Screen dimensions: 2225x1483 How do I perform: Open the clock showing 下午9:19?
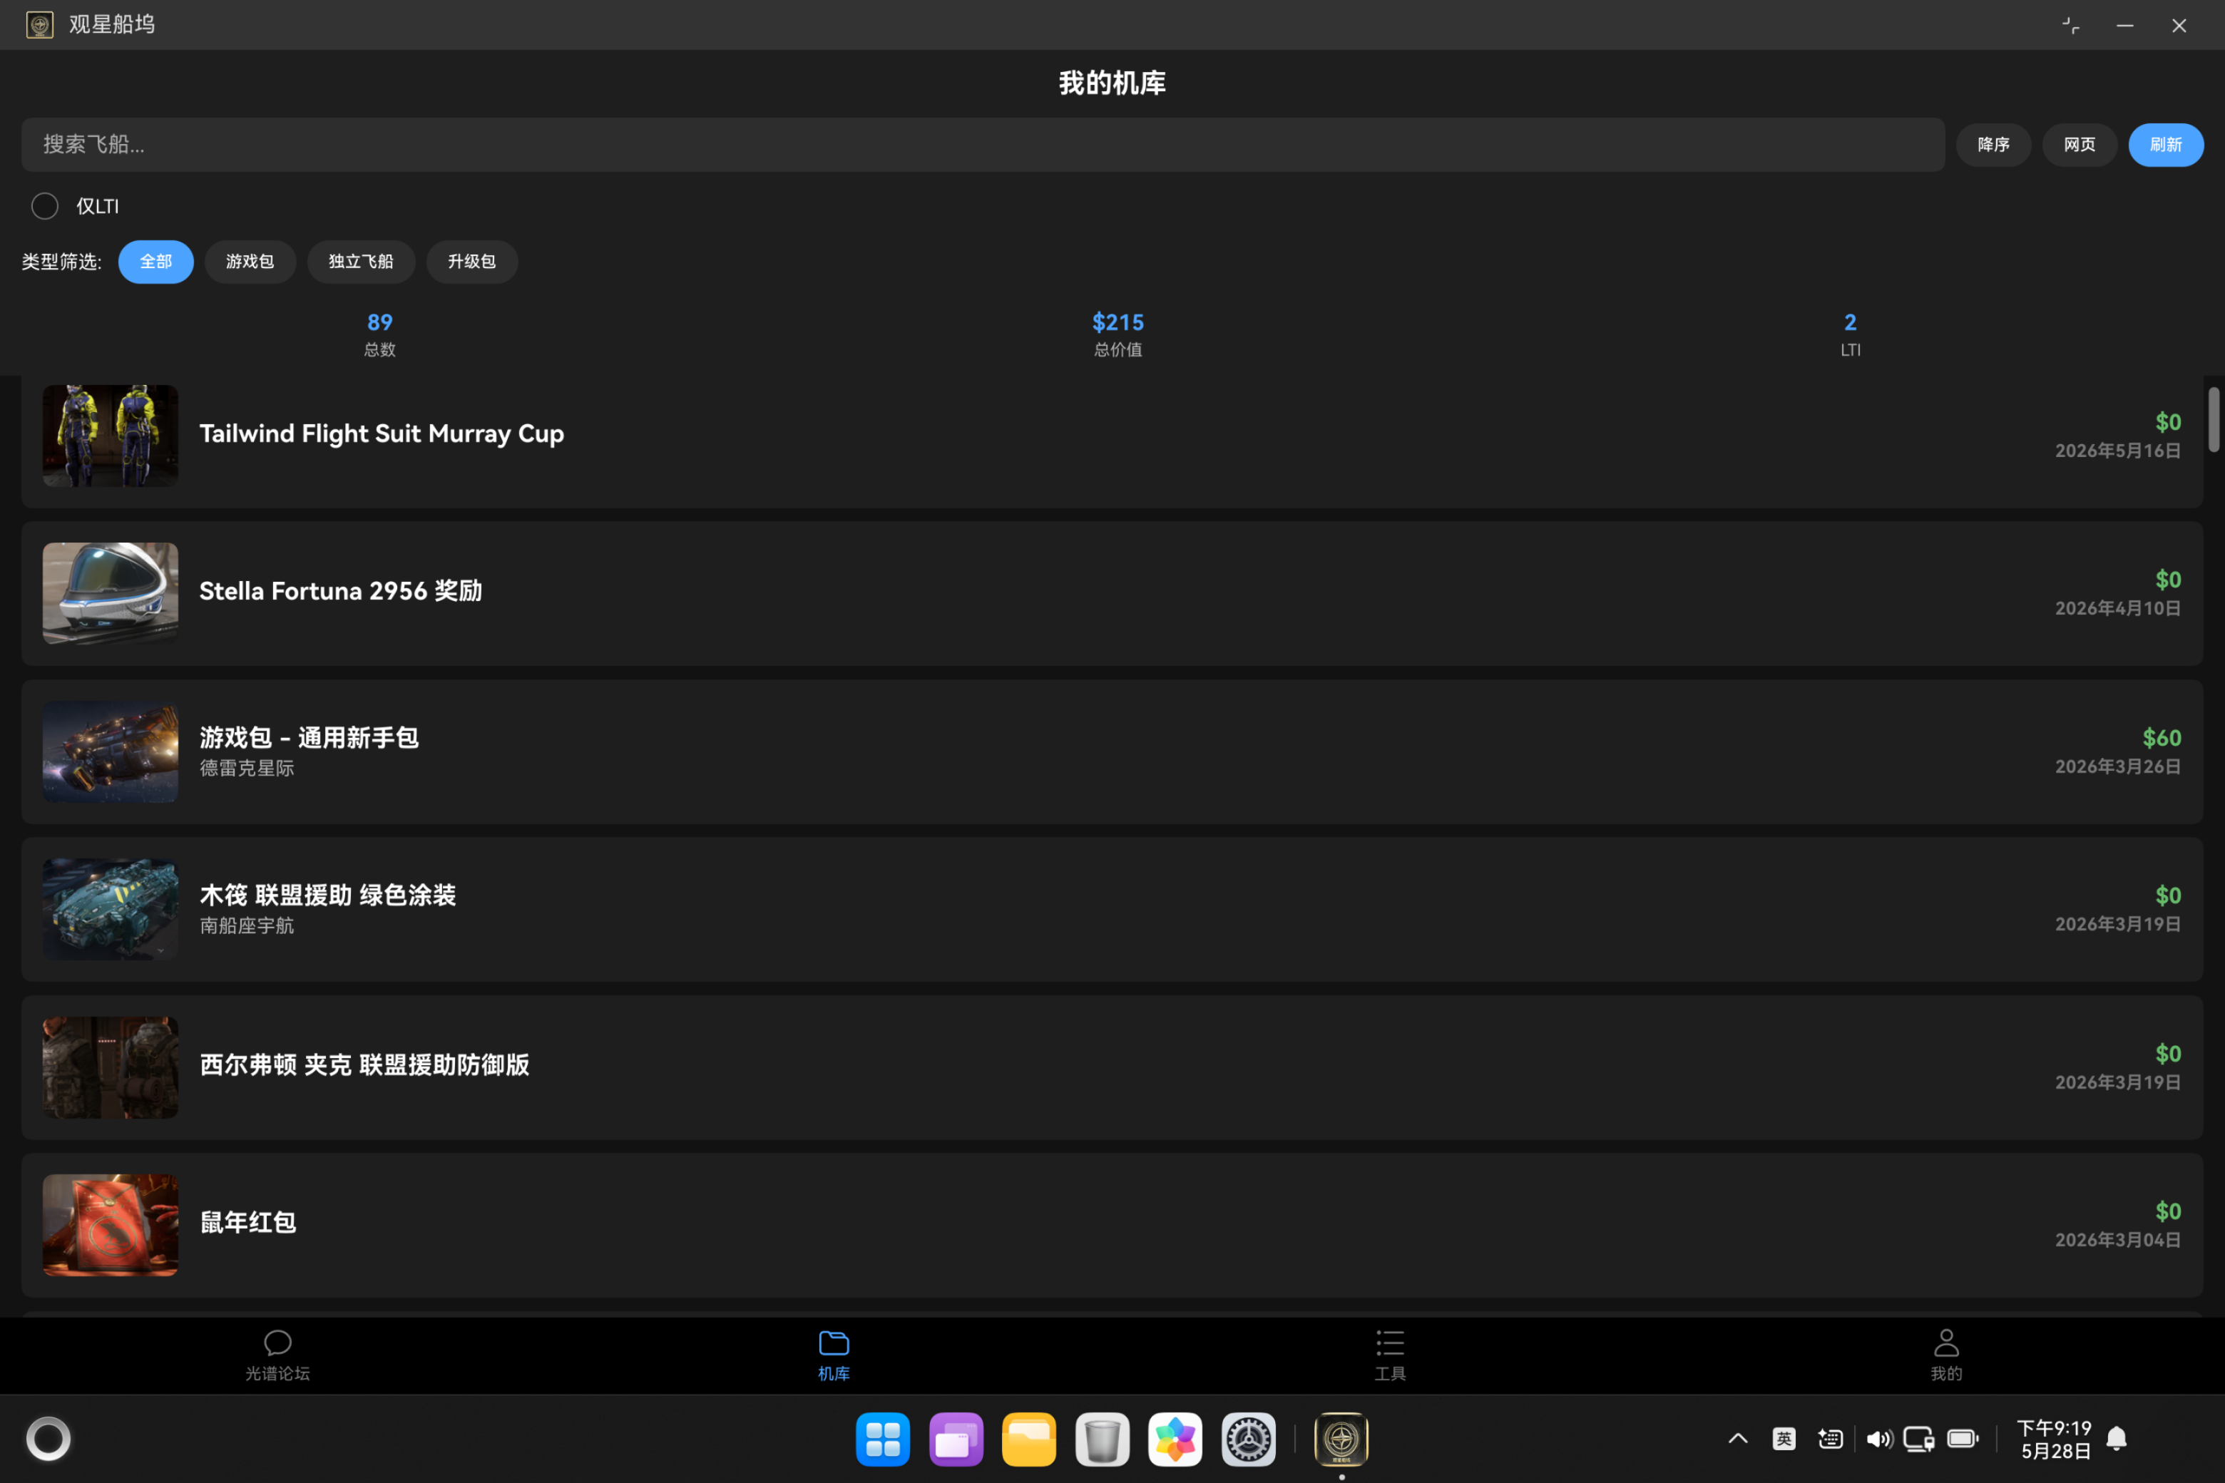(x=2054, y=1440)
